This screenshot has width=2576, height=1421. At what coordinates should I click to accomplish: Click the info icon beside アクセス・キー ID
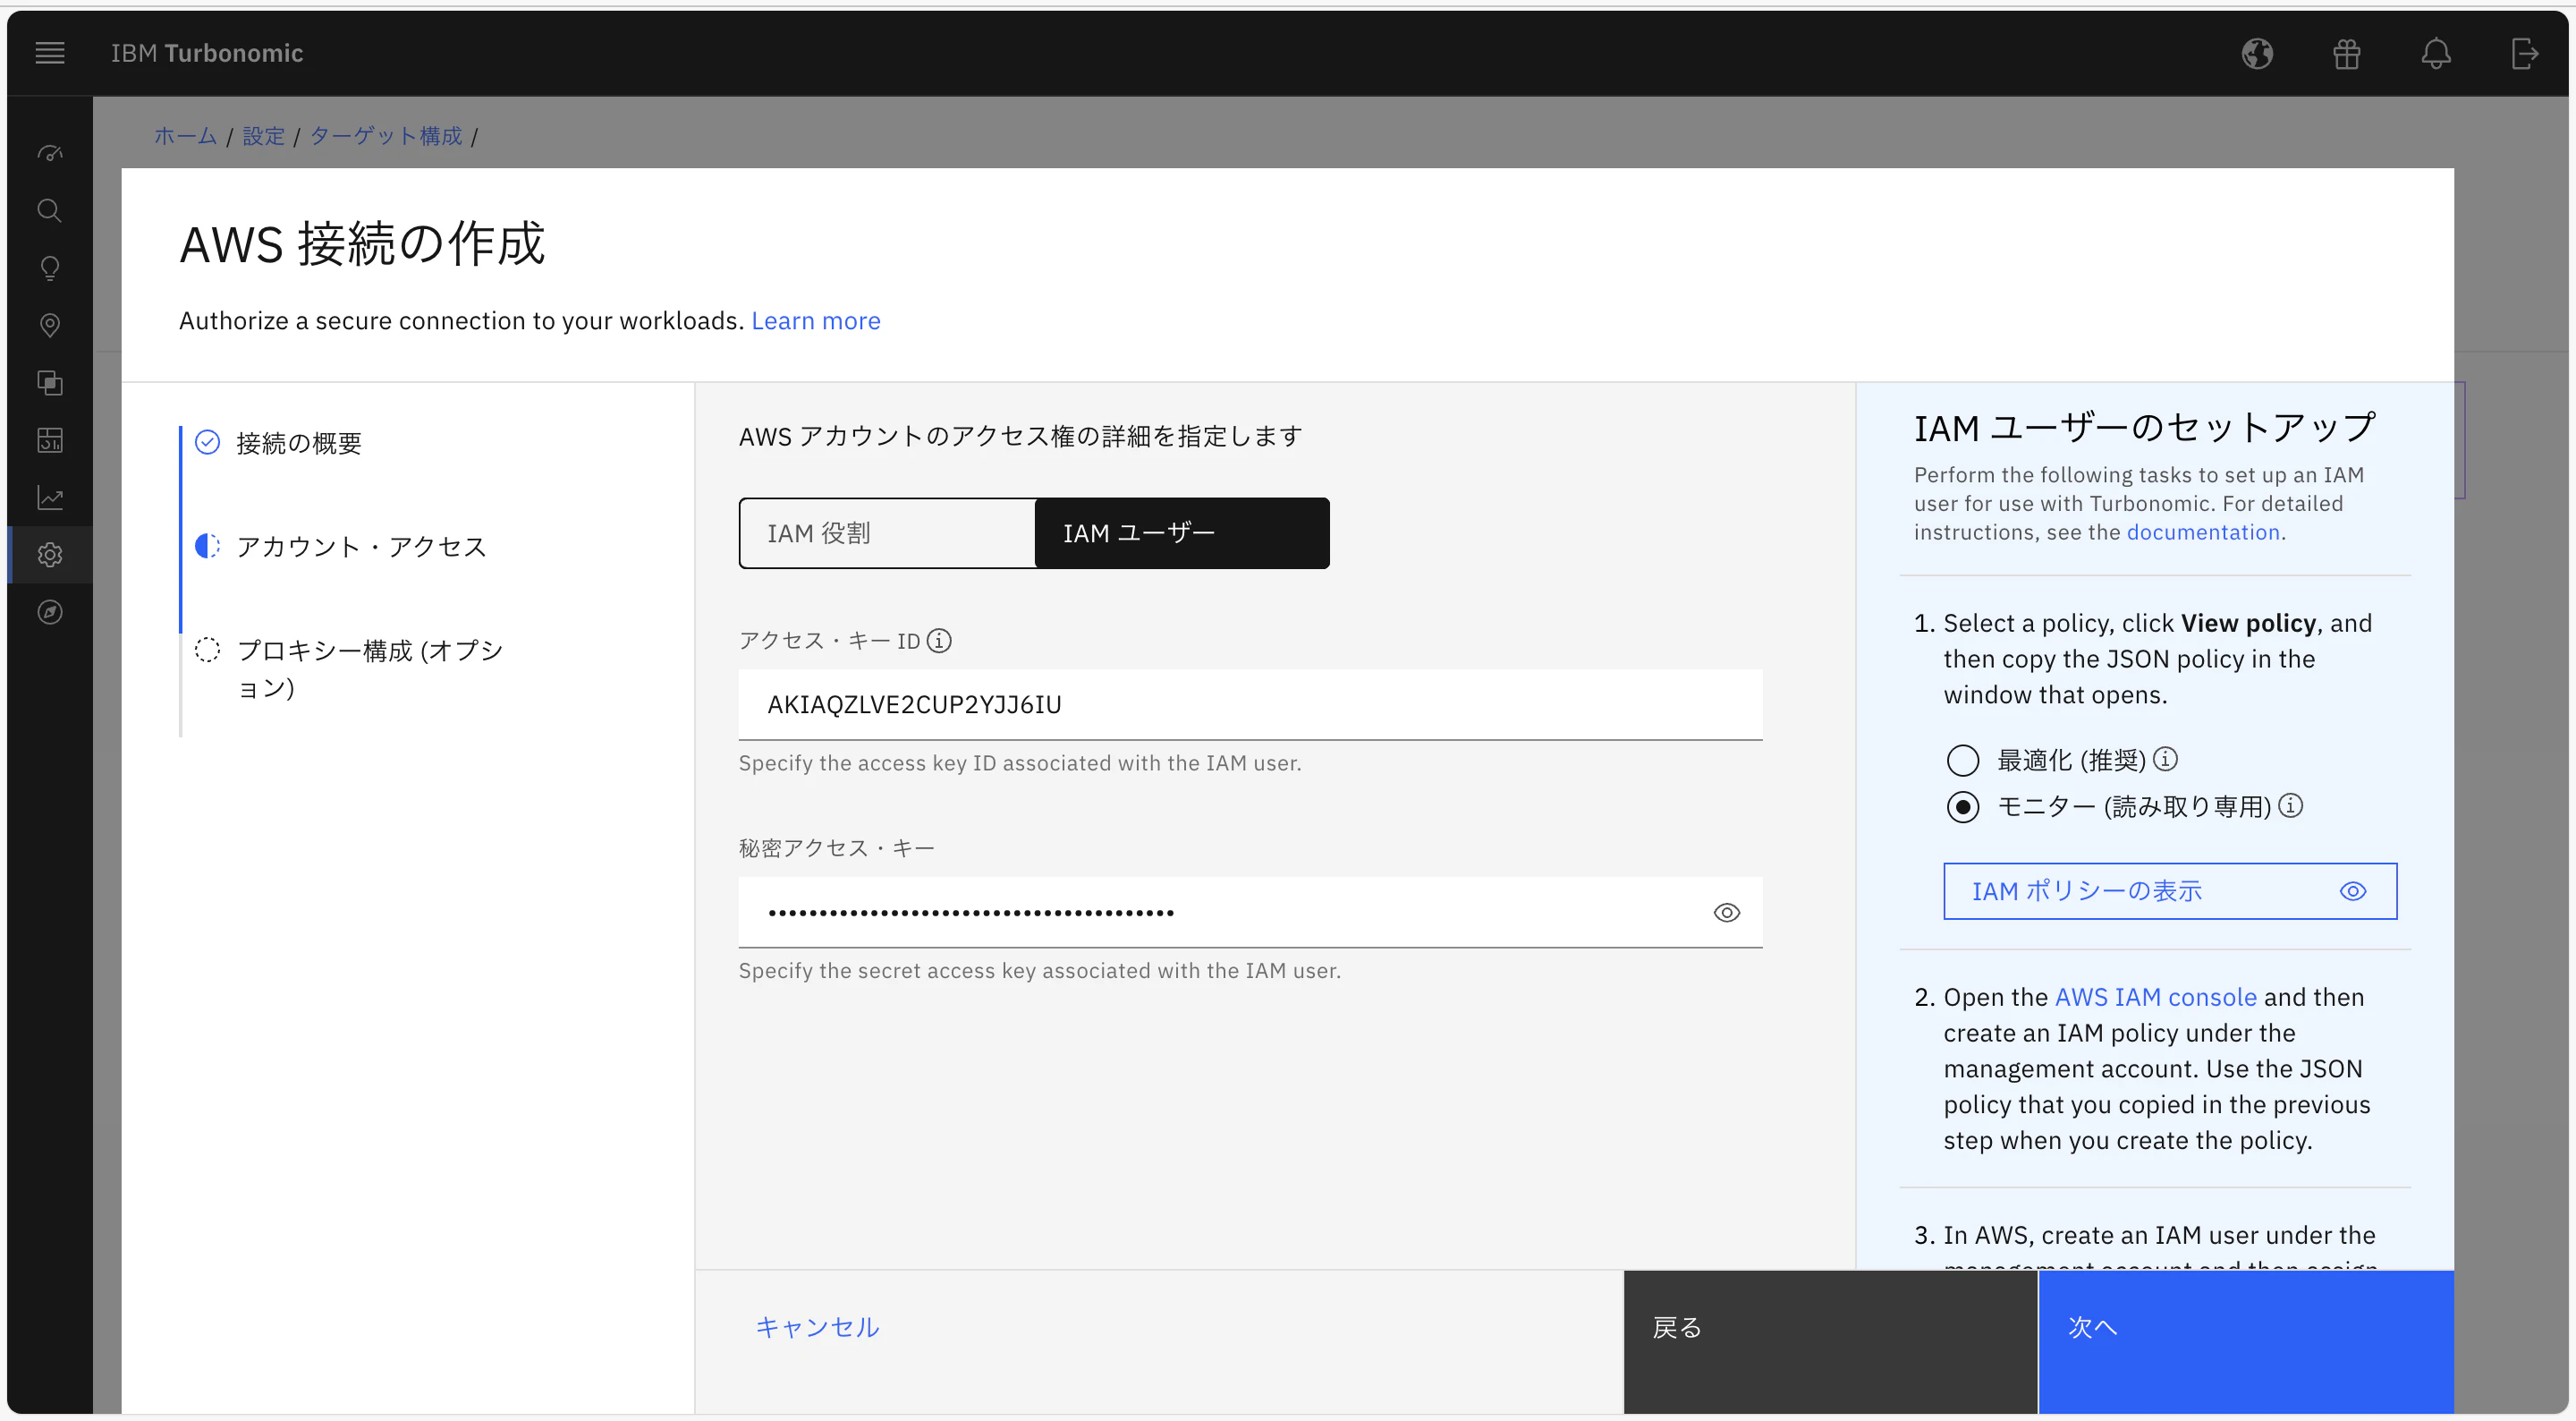pyautogui.click(x=939, y=641)
